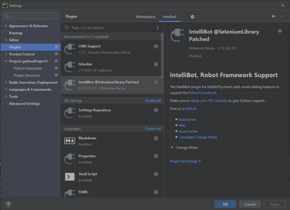Image resolution: width=290 pixels, height=210 pixels.
Task: Open the plugin options three-dot menu
Action: [x=158, y=28]
